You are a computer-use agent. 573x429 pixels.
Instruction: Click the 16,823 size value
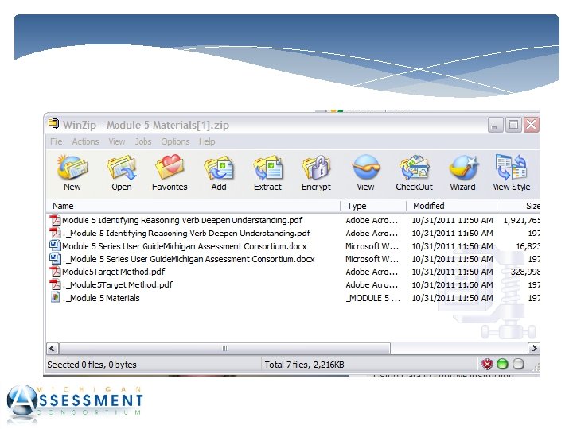[528, 246]
